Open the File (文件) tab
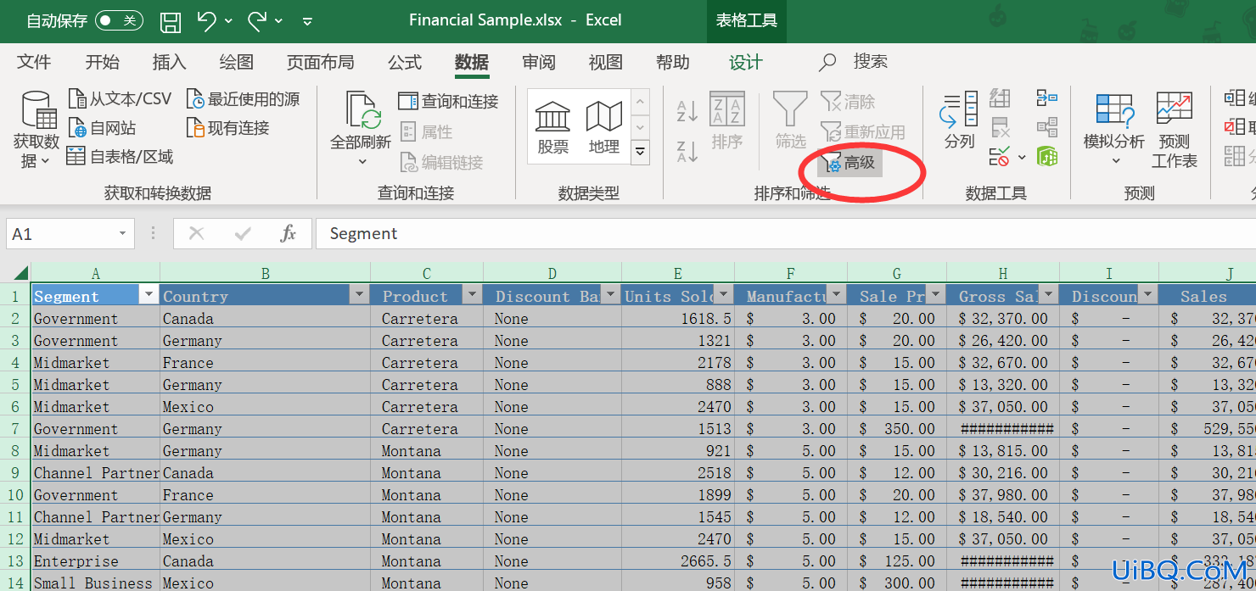Image resolution: width=1256 pixels, height=591 pixels. (34, 62)
